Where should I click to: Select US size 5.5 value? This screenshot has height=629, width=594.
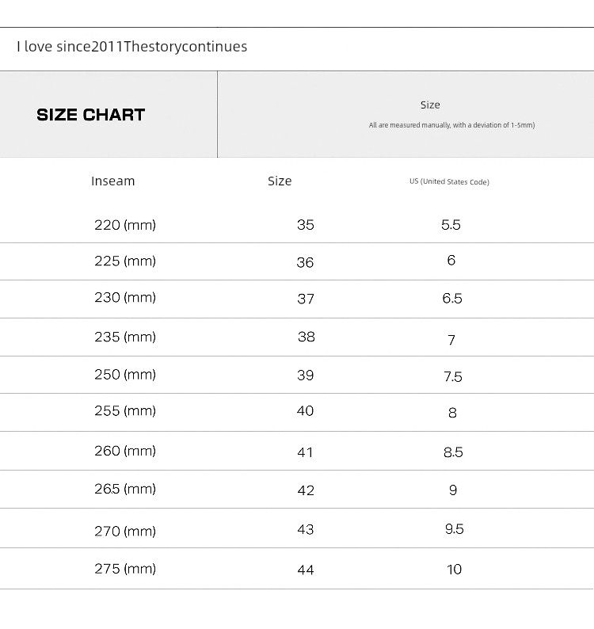[451, 225]
